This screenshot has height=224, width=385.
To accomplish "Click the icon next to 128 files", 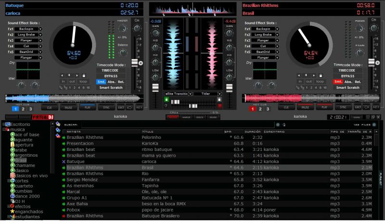I will coord(374,124).
